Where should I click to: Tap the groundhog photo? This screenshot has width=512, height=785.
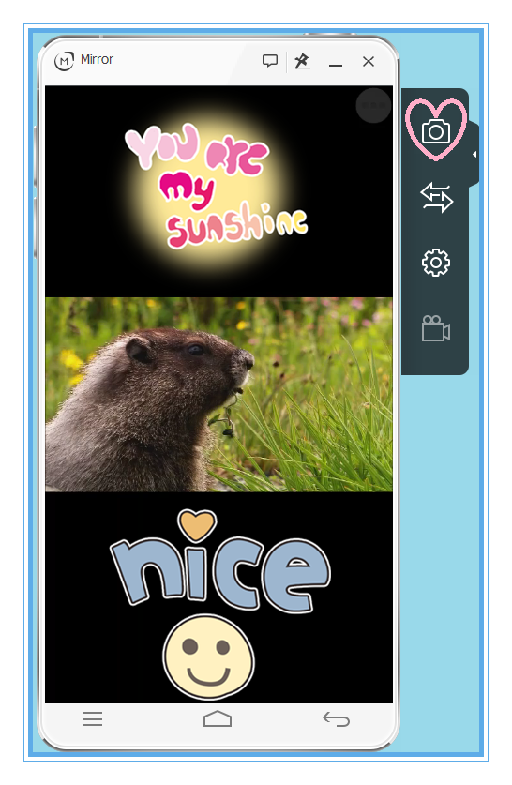click(218, 395)
